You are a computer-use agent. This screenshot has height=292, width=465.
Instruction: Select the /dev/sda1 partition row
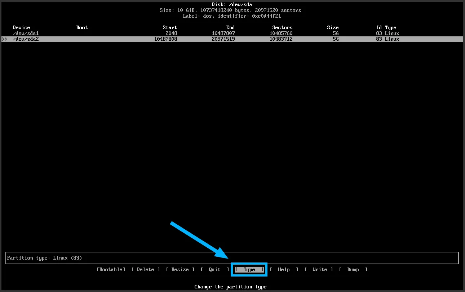click(x=232, y=33)
